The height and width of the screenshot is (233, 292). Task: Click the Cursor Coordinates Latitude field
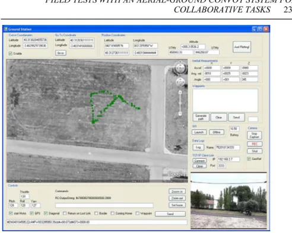coord(35,40)
